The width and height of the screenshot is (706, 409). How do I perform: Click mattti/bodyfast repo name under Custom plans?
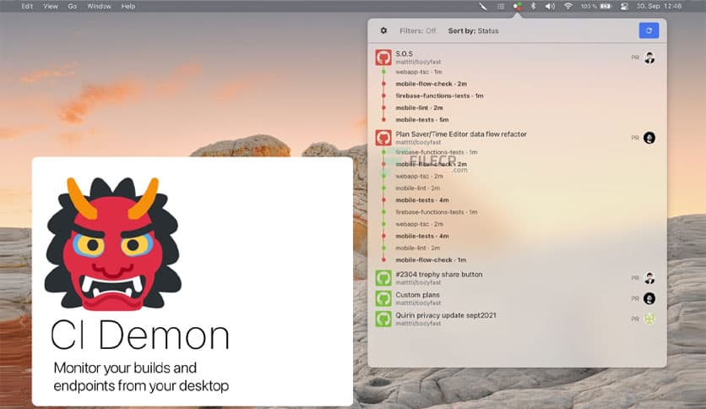[x=418, y=303]
